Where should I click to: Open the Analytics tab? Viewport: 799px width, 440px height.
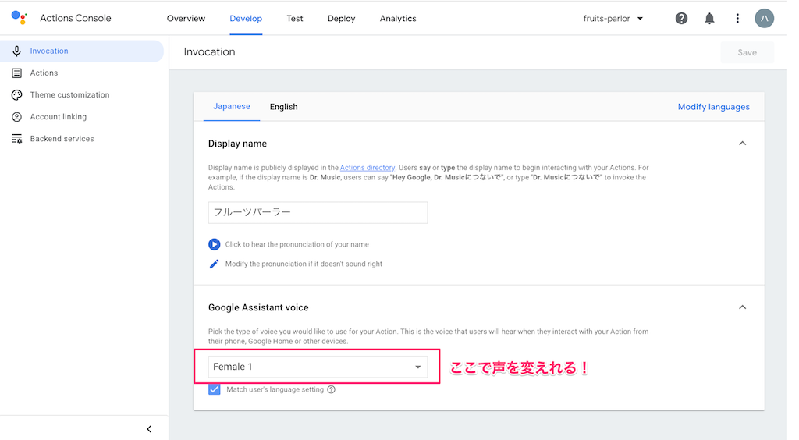tap(398, 19)
